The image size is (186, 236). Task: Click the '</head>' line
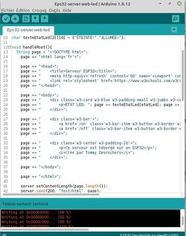click(x=41, y=86)
